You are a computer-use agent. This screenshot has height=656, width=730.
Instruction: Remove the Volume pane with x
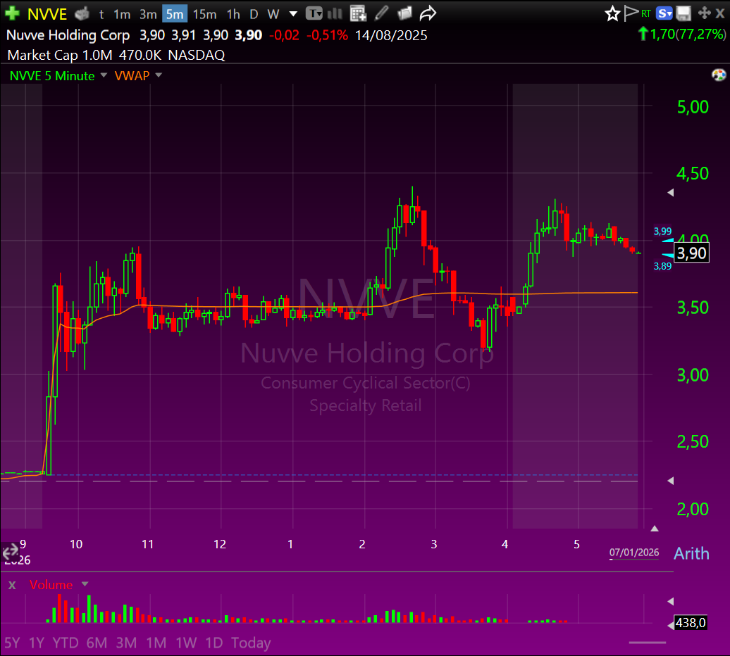[x=12, y=584]
